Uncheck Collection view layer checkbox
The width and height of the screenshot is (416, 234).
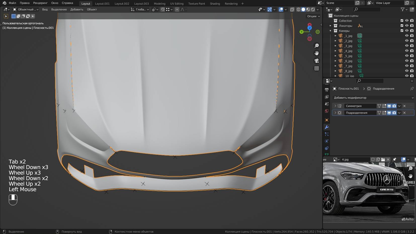tap(402, 21)
